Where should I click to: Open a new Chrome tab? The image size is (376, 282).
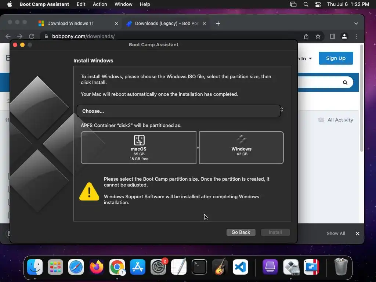pyautogui.click(x=218, y=23)
